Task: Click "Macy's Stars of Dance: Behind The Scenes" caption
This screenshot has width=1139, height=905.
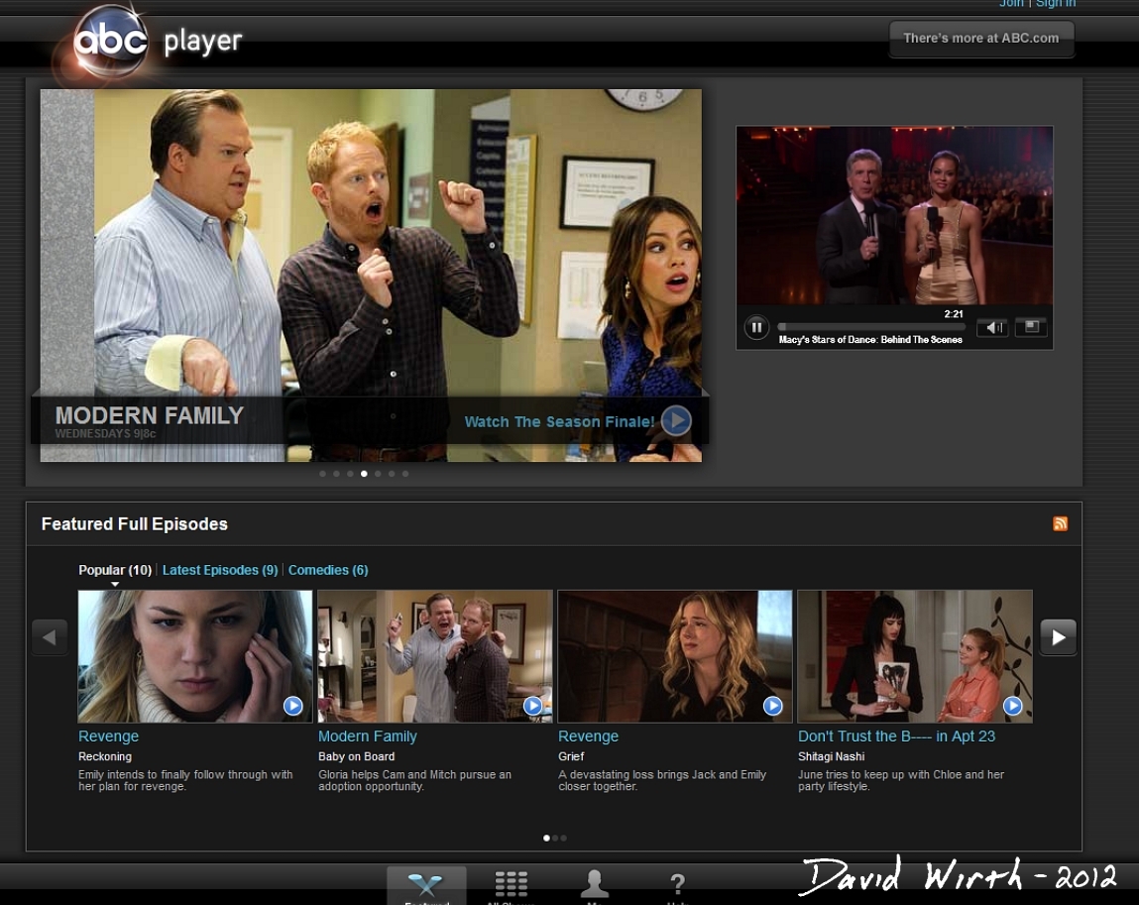Action: (x=870, y=339)
